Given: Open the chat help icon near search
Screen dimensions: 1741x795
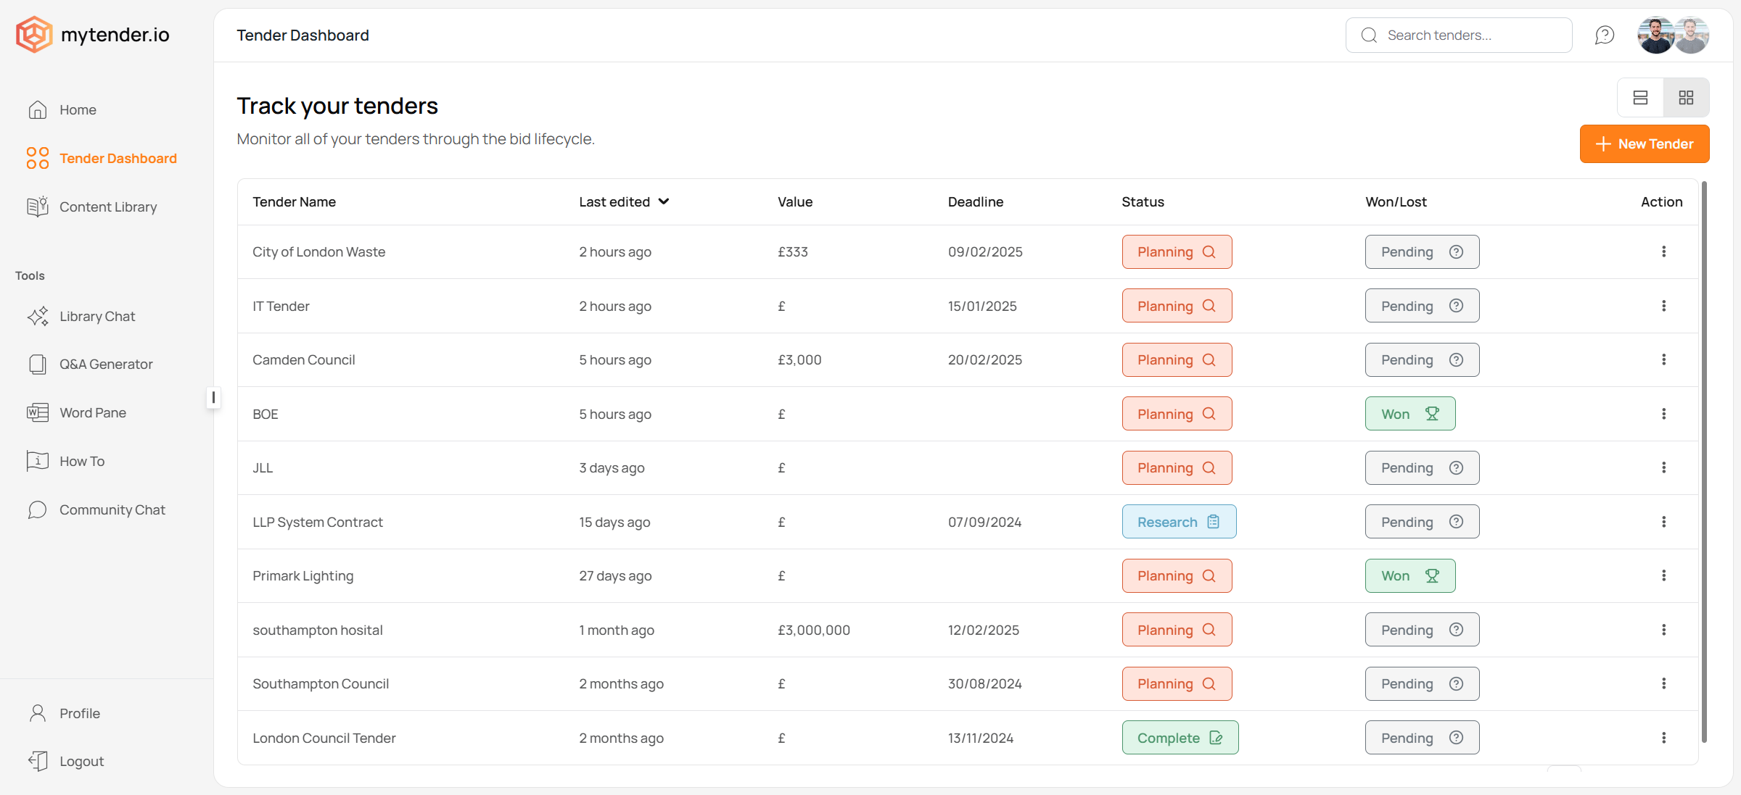Looking at the screenshot, I should (1604, 35).
